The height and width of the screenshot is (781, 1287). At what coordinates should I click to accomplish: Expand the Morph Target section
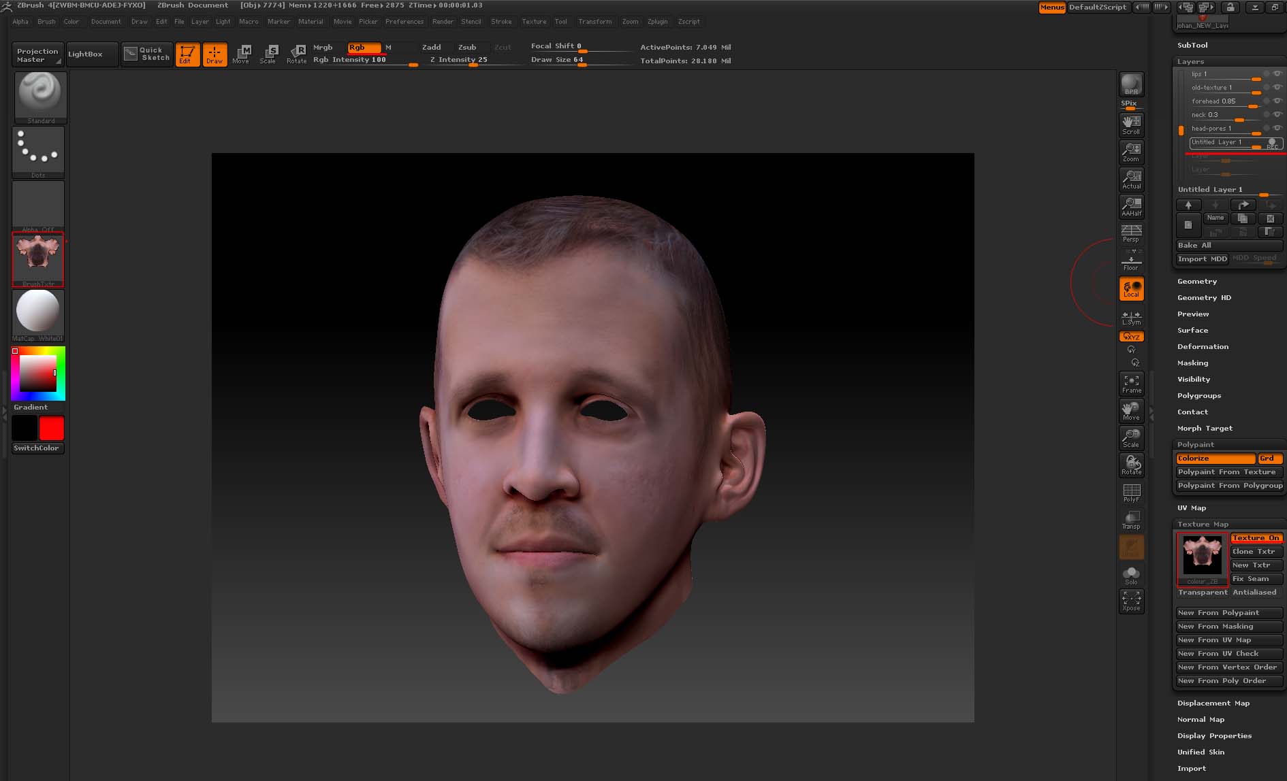1205,428
